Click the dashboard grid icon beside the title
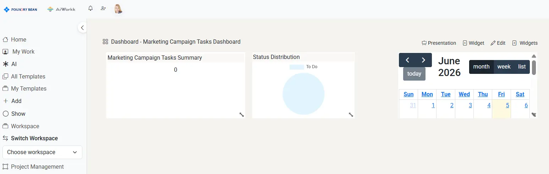549x174 pixels. click(105, 42)
